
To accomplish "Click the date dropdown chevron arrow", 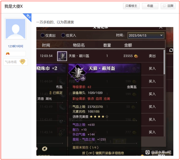I will (161, 35).
